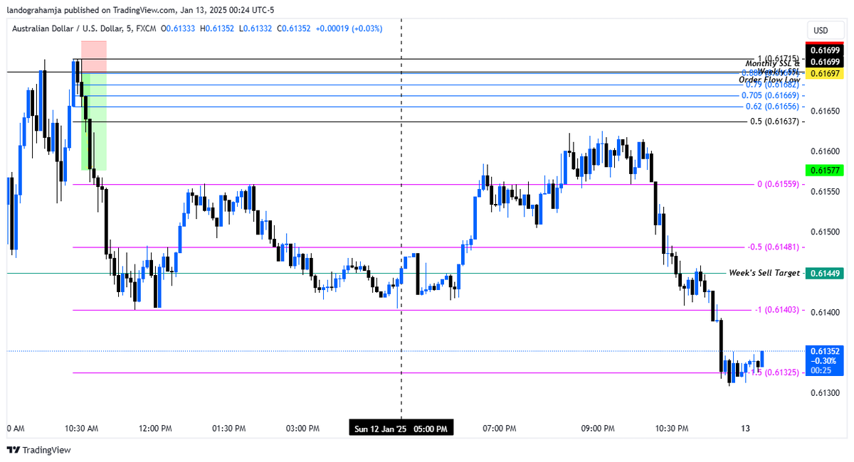Screen dimensions: 854x462
Task: Click the 0.61300 price axis label
Action: pos(826,393)
